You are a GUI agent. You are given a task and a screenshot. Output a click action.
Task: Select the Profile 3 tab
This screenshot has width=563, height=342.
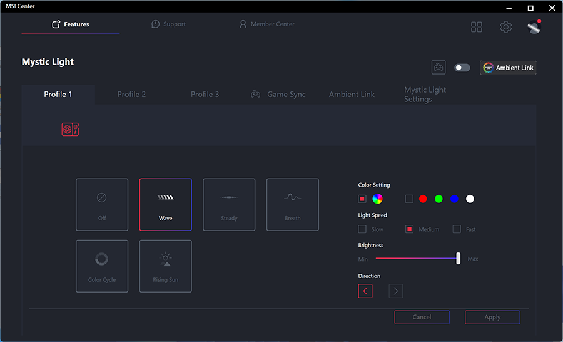[205, 95]
